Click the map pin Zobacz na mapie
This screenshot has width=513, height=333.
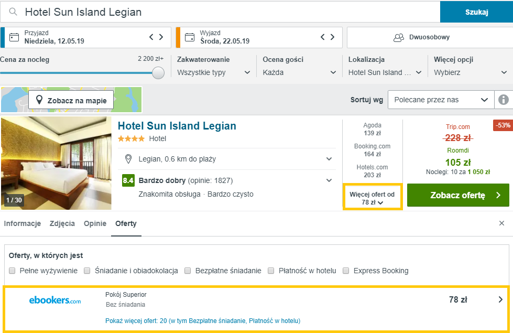[x=71, y=100]
